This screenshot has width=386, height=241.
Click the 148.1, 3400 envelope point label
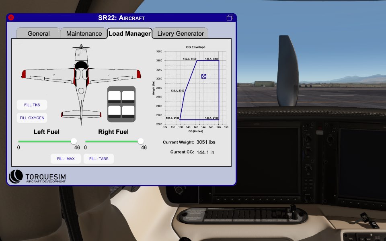[x=212, y=59]
